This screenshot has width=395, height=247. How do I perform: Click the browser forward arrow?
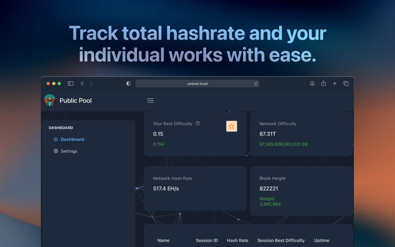91,83
